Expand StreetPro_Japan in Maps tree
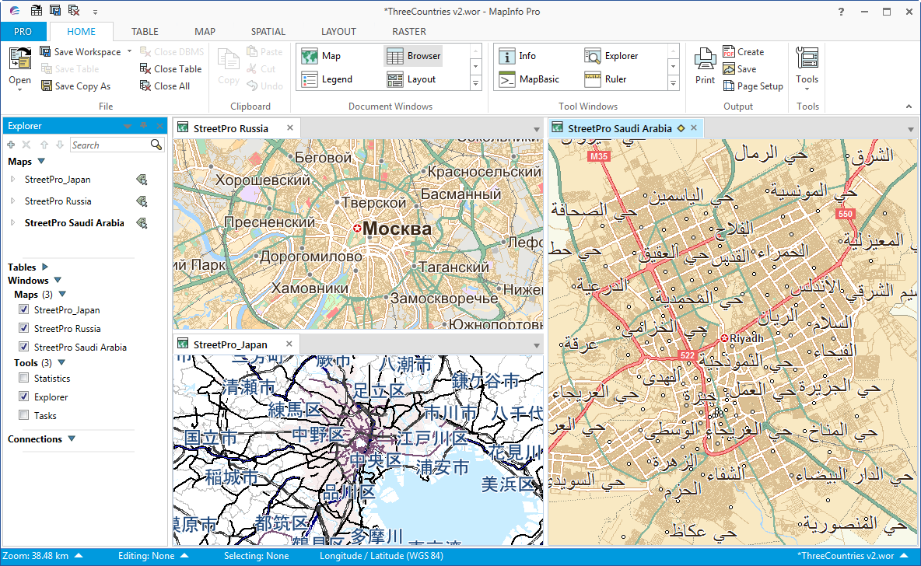 click(x=13, y=180)
